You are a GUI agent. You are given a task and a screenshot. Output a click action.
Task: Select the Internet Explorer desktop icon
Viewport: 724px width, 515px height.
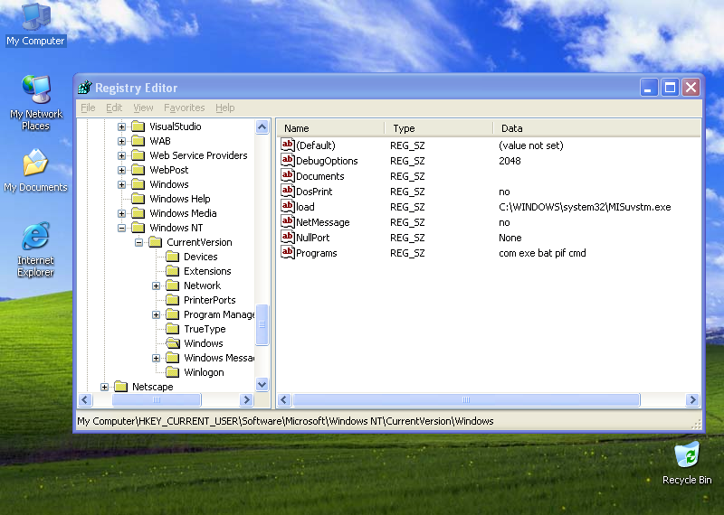[35, 238]
